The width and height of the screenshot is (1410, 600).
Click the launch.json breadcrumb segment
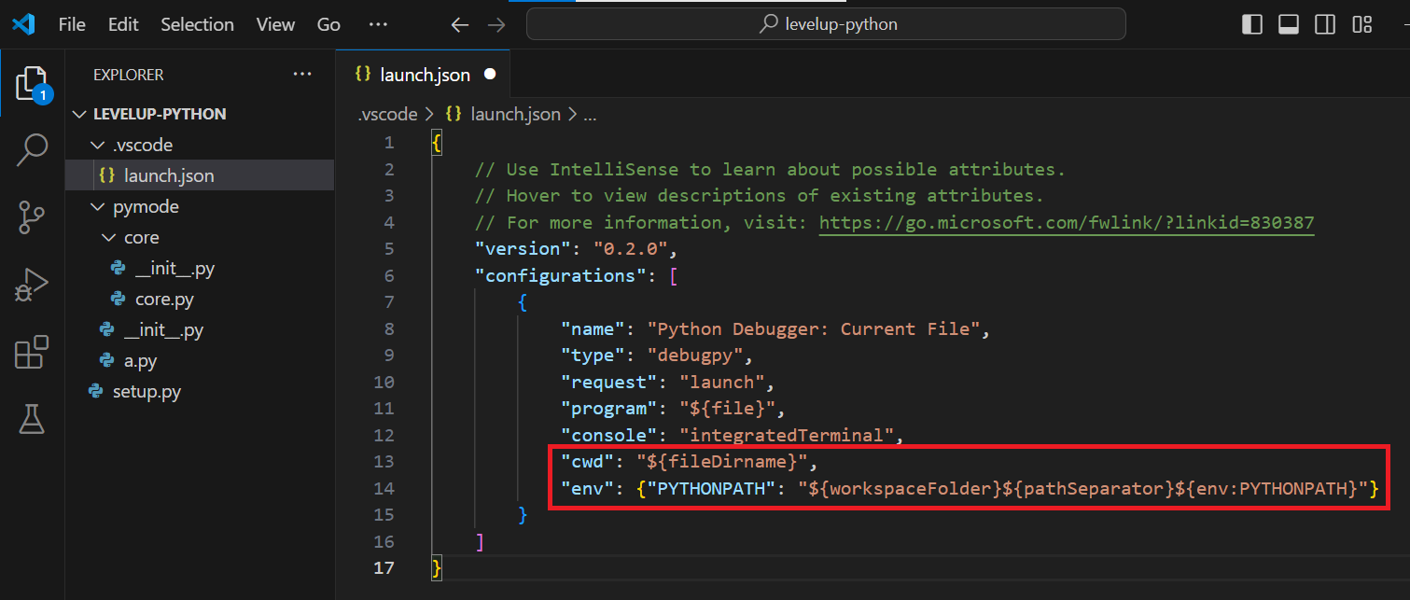515,115
